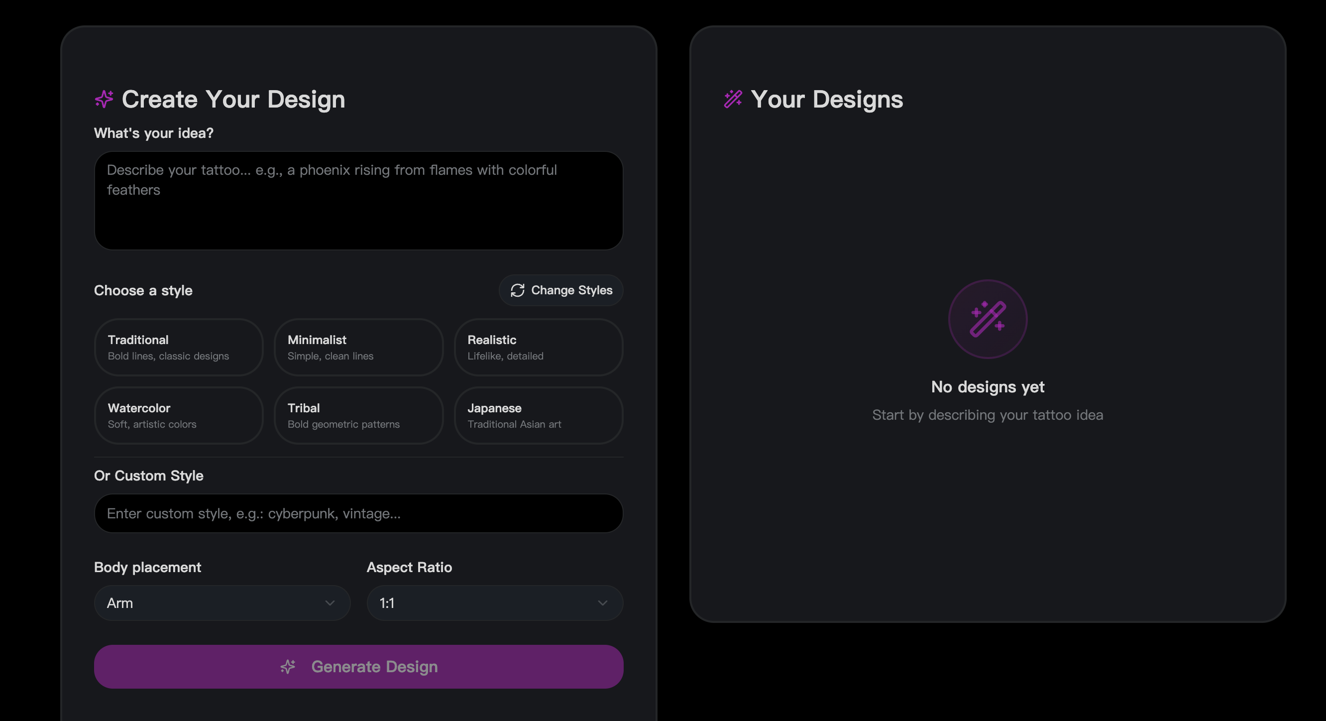Select the Watercolor style card

tap(179, 415)
